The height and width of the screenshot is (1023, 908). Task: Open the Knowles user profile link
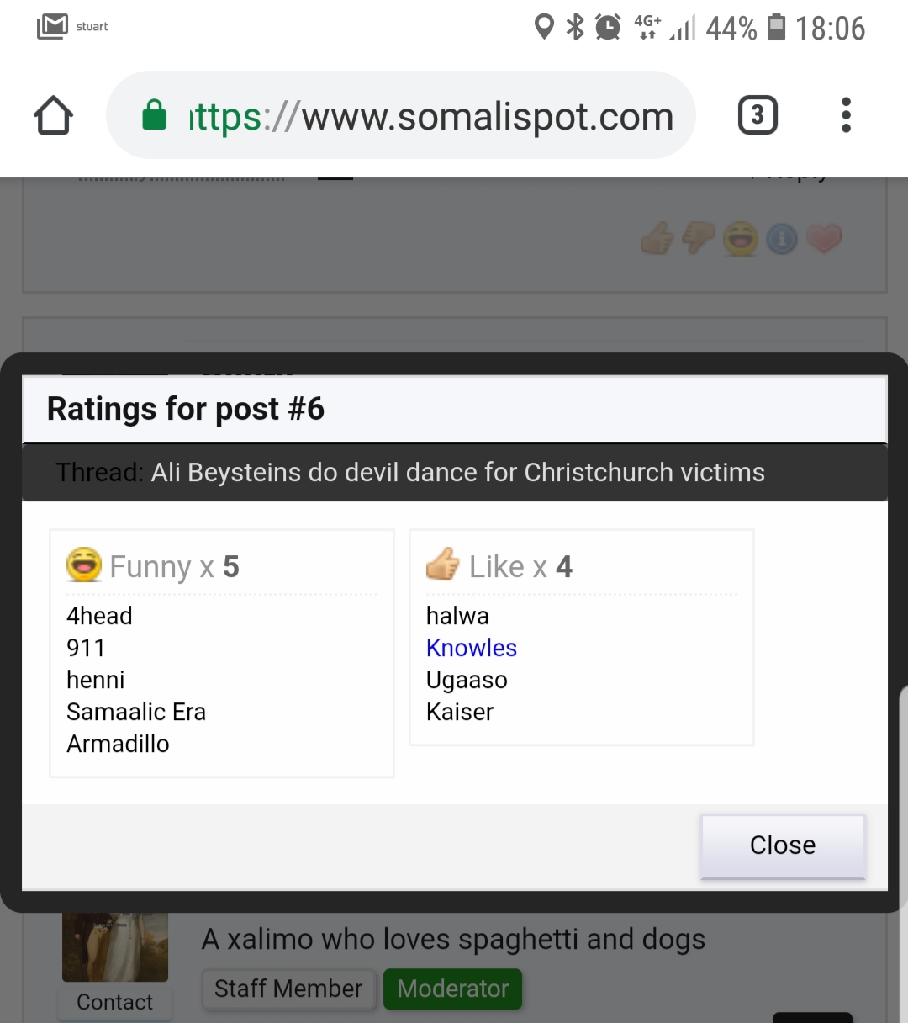471,648
